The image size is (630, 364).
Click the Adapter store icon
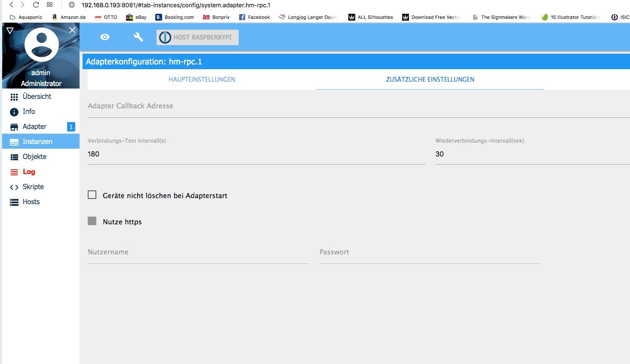click(14, 127)
